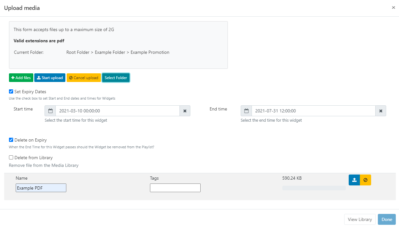The width and height of the screenshot is (399, 228).
Task: Clear the End time with the X icon
Action: (381, 111)
